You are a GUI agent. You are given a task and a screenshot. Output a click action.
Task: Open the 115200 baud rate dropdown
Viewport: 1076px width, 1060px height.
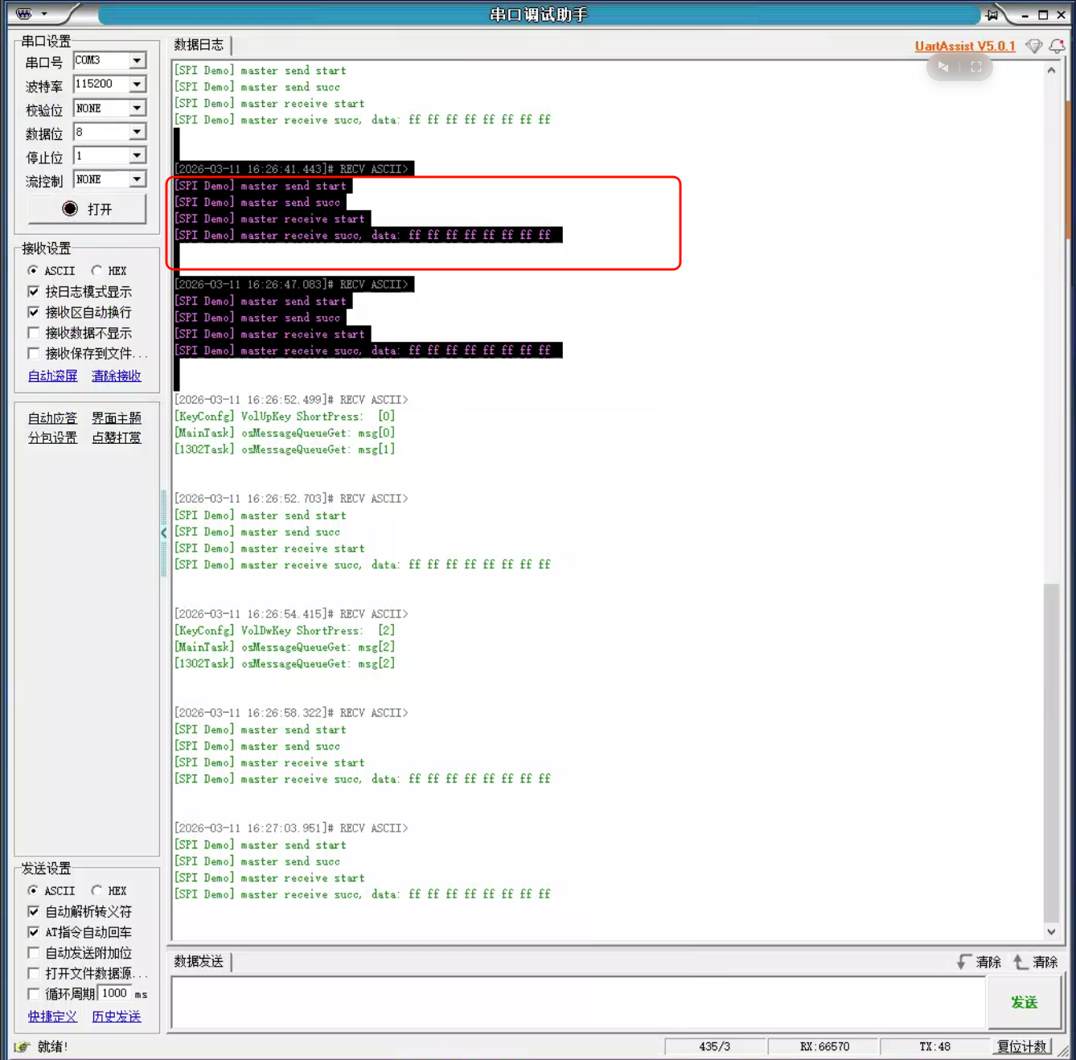point(138,84)
